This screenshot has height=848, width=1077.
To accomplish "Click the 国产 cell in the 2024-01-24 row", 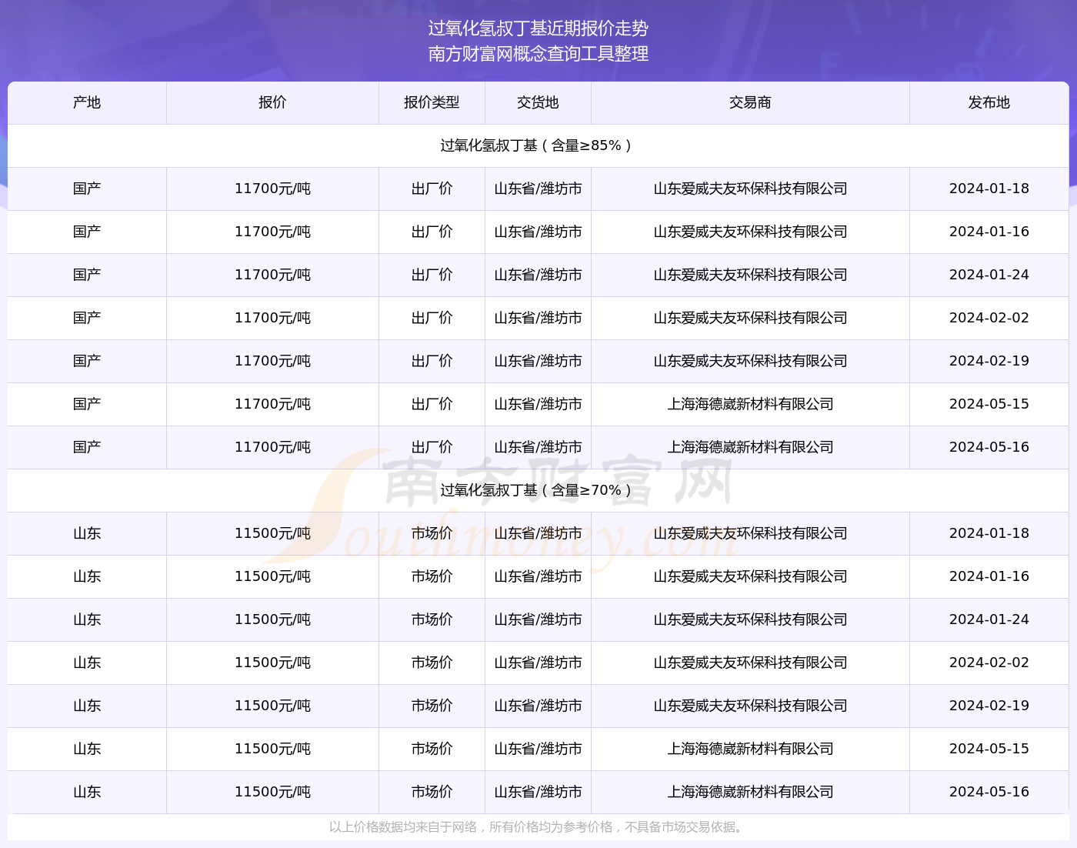I will click(x=87, y=275).
